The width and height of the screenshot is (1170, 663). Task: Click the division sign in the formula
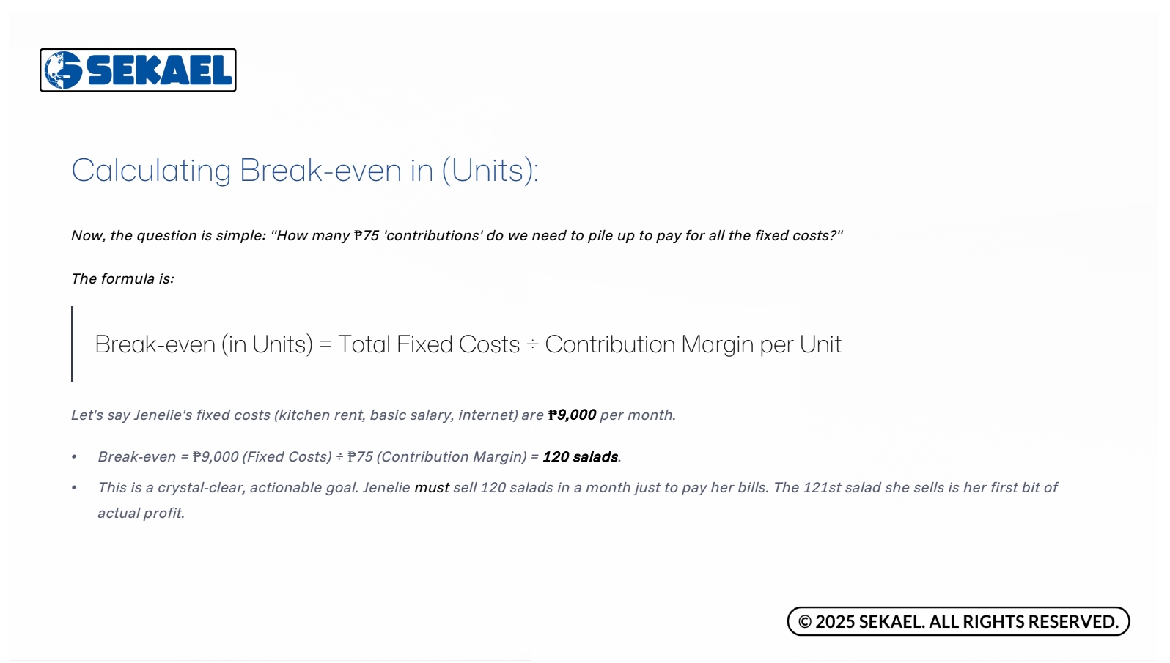pyautogui.click(x=532, y=345)
